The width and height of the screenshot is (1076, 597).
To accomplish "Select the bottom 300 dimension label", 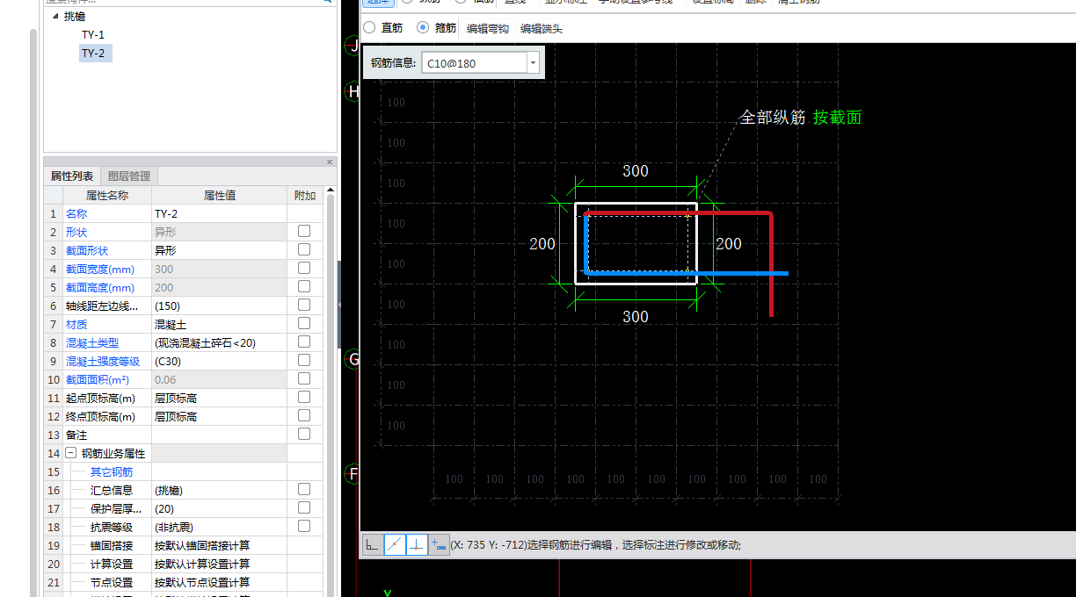I will pos(636,317).
